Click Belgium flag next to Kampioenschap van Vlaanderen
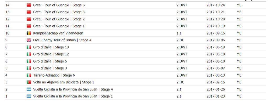 pyautogui.click(x=29, y=33)
